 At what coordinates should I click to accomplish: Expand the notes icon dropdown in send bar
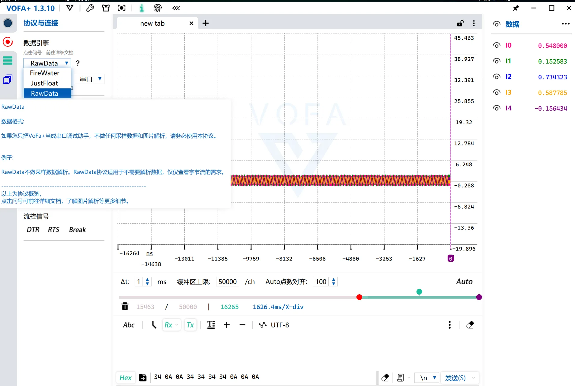(x=409, y=378)
